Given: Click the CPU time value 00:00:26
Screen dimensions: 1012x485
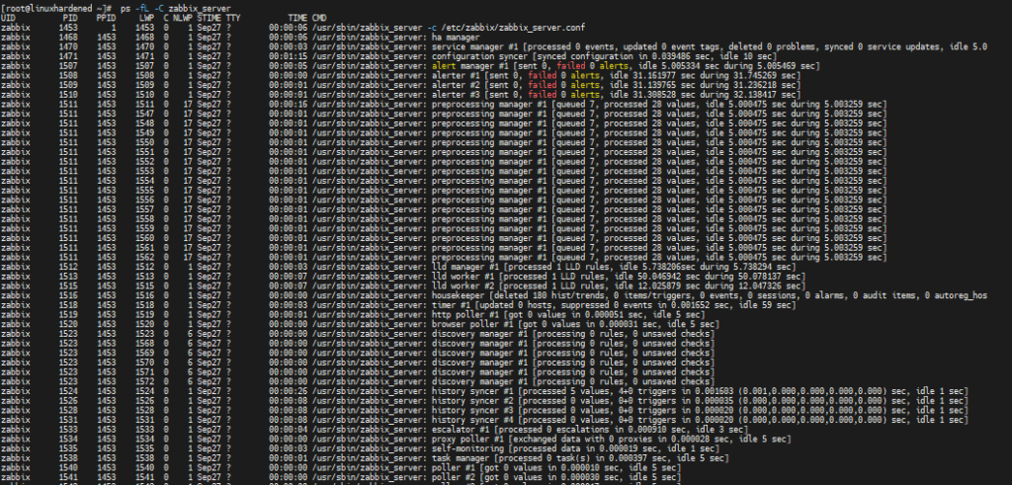Looking at the screenshot, I should coord(289,391).
